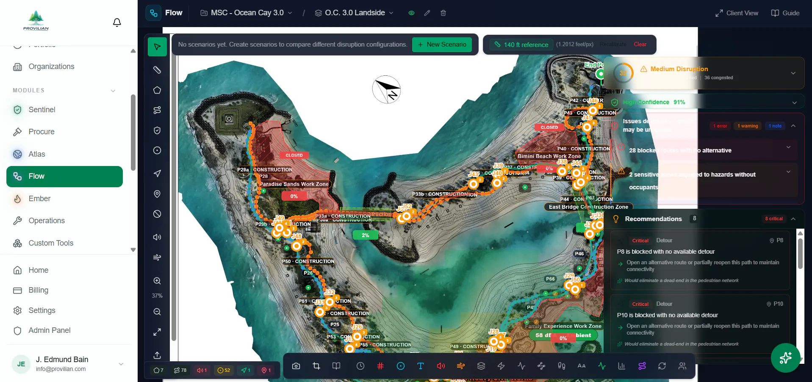The image size is (812, 382).
Task: Select the pointer arrow tool
Action: tap(157, 47)
